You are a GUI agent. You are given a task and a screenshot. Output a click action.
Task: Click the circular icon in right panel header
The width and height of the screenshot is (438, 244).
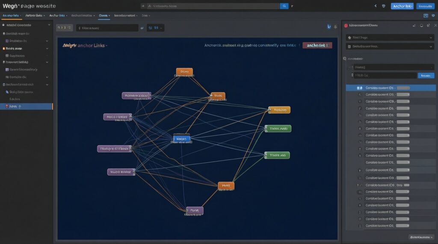pos(421,26)
